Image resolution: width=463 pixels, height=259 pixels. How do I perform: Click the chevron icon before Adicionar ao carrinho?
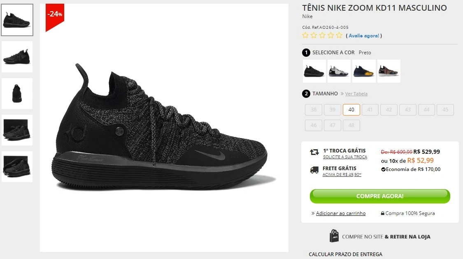(x=314, y=213)
